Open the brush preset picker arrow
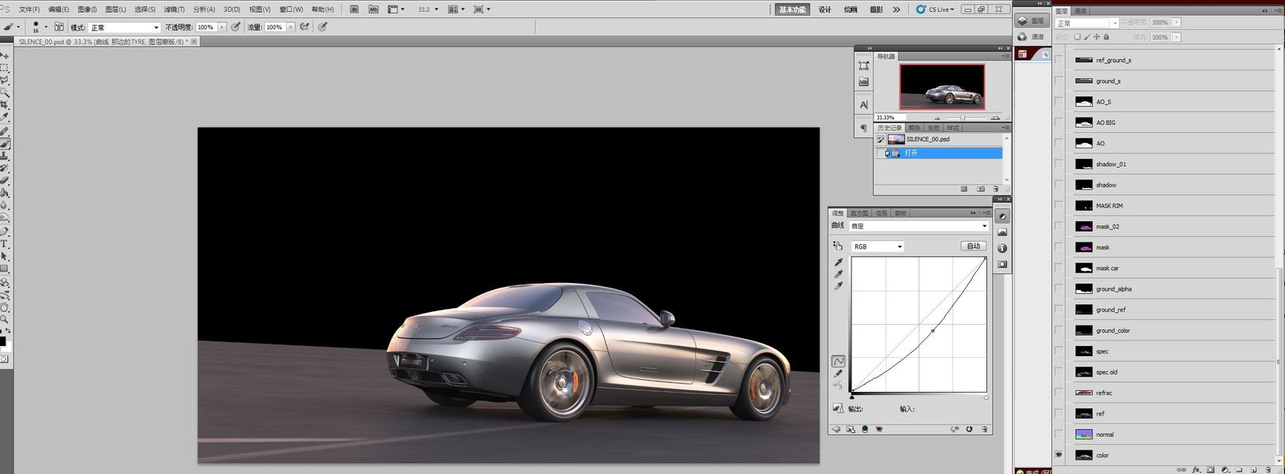The width and height of the screenshot is (1285, 474). [x=46, y=27]
